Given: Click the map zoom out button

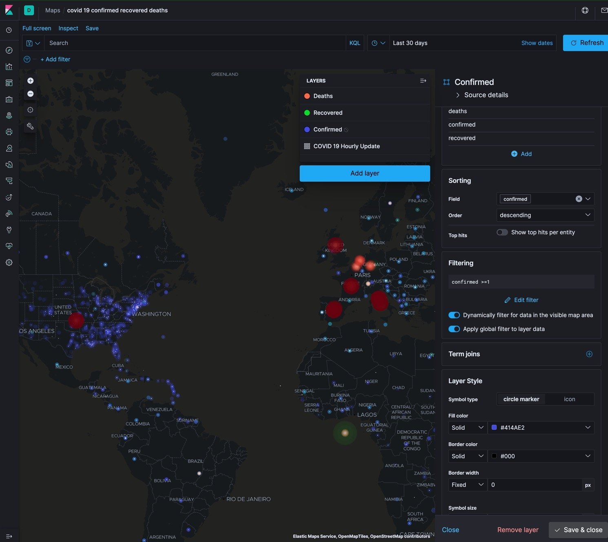Looking at the screenshot, I should point(30,94).
